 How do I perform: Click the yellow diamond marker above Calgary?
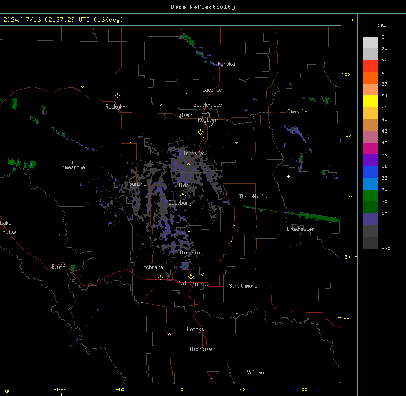191,277
